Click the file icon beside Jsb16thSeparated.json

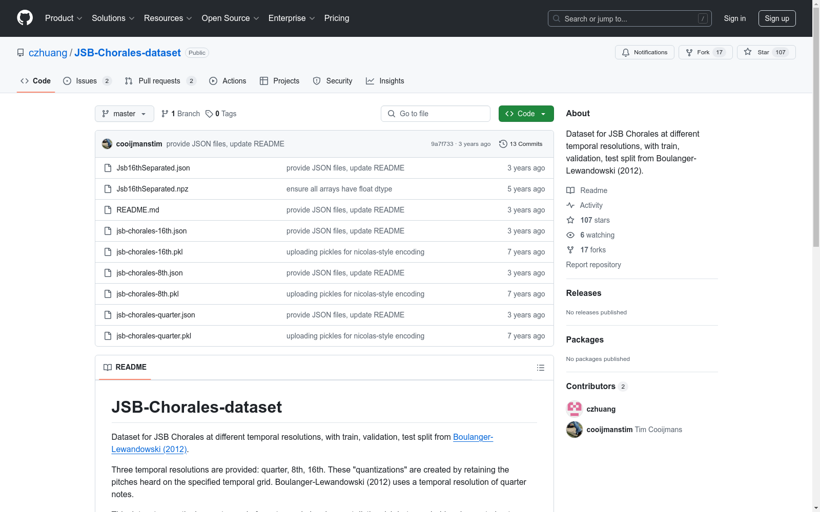pos(108,168)
